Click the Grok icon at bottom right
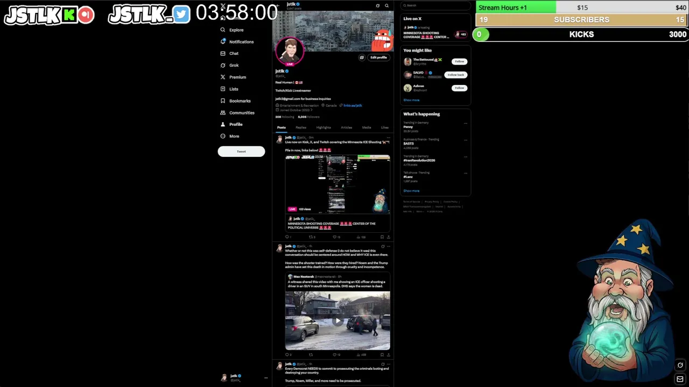The width and height of the screenshot is (689, 387). 680,365
